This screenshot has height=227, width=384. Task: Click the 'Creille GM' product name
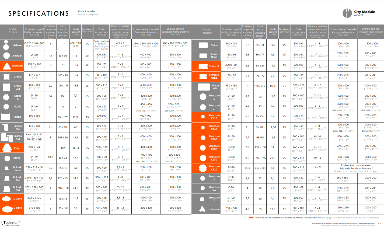pos(18,87)
